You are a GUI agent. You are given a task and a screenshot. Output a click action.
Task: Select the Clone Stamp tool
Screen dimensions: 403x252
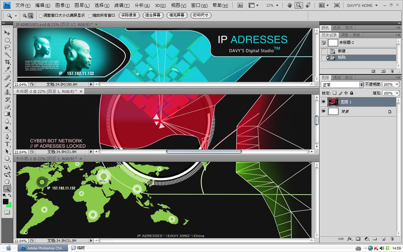point(7,92)
